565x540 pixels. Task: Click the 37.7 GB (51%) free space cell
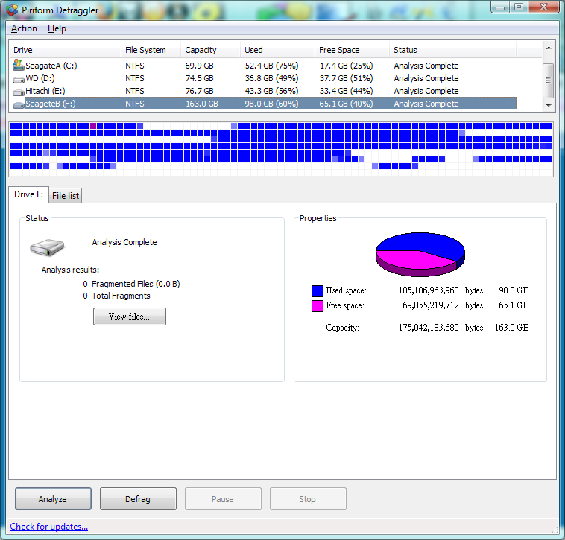tap(347, 78)
